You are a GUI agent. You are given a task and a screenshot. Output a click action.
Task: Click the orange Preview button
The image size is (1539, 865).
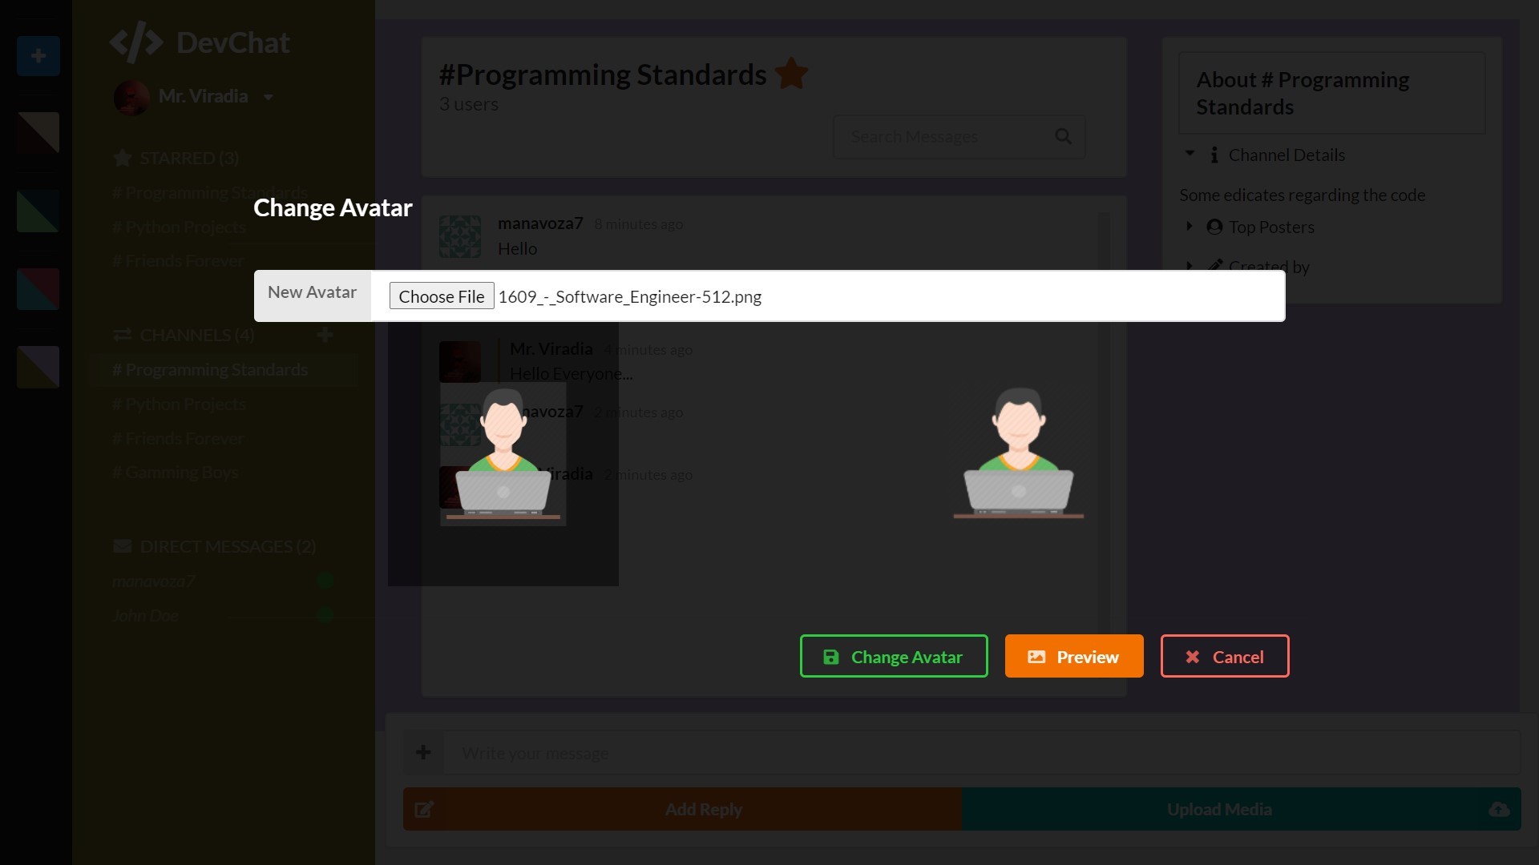pos(1074,657)
